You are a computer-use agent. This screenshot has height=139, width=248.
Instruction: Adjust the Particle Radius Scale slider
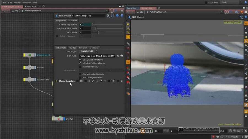coord(108,29)
